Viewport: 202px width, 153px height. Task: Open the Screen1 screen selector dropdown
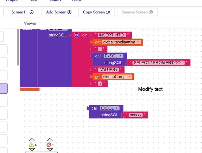tap(21, 12)
